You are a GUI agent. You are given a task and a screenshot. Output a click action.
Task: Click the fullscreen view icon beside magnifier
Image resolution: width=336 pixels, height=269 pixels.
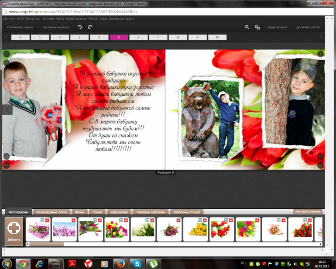tap(257, 27)
